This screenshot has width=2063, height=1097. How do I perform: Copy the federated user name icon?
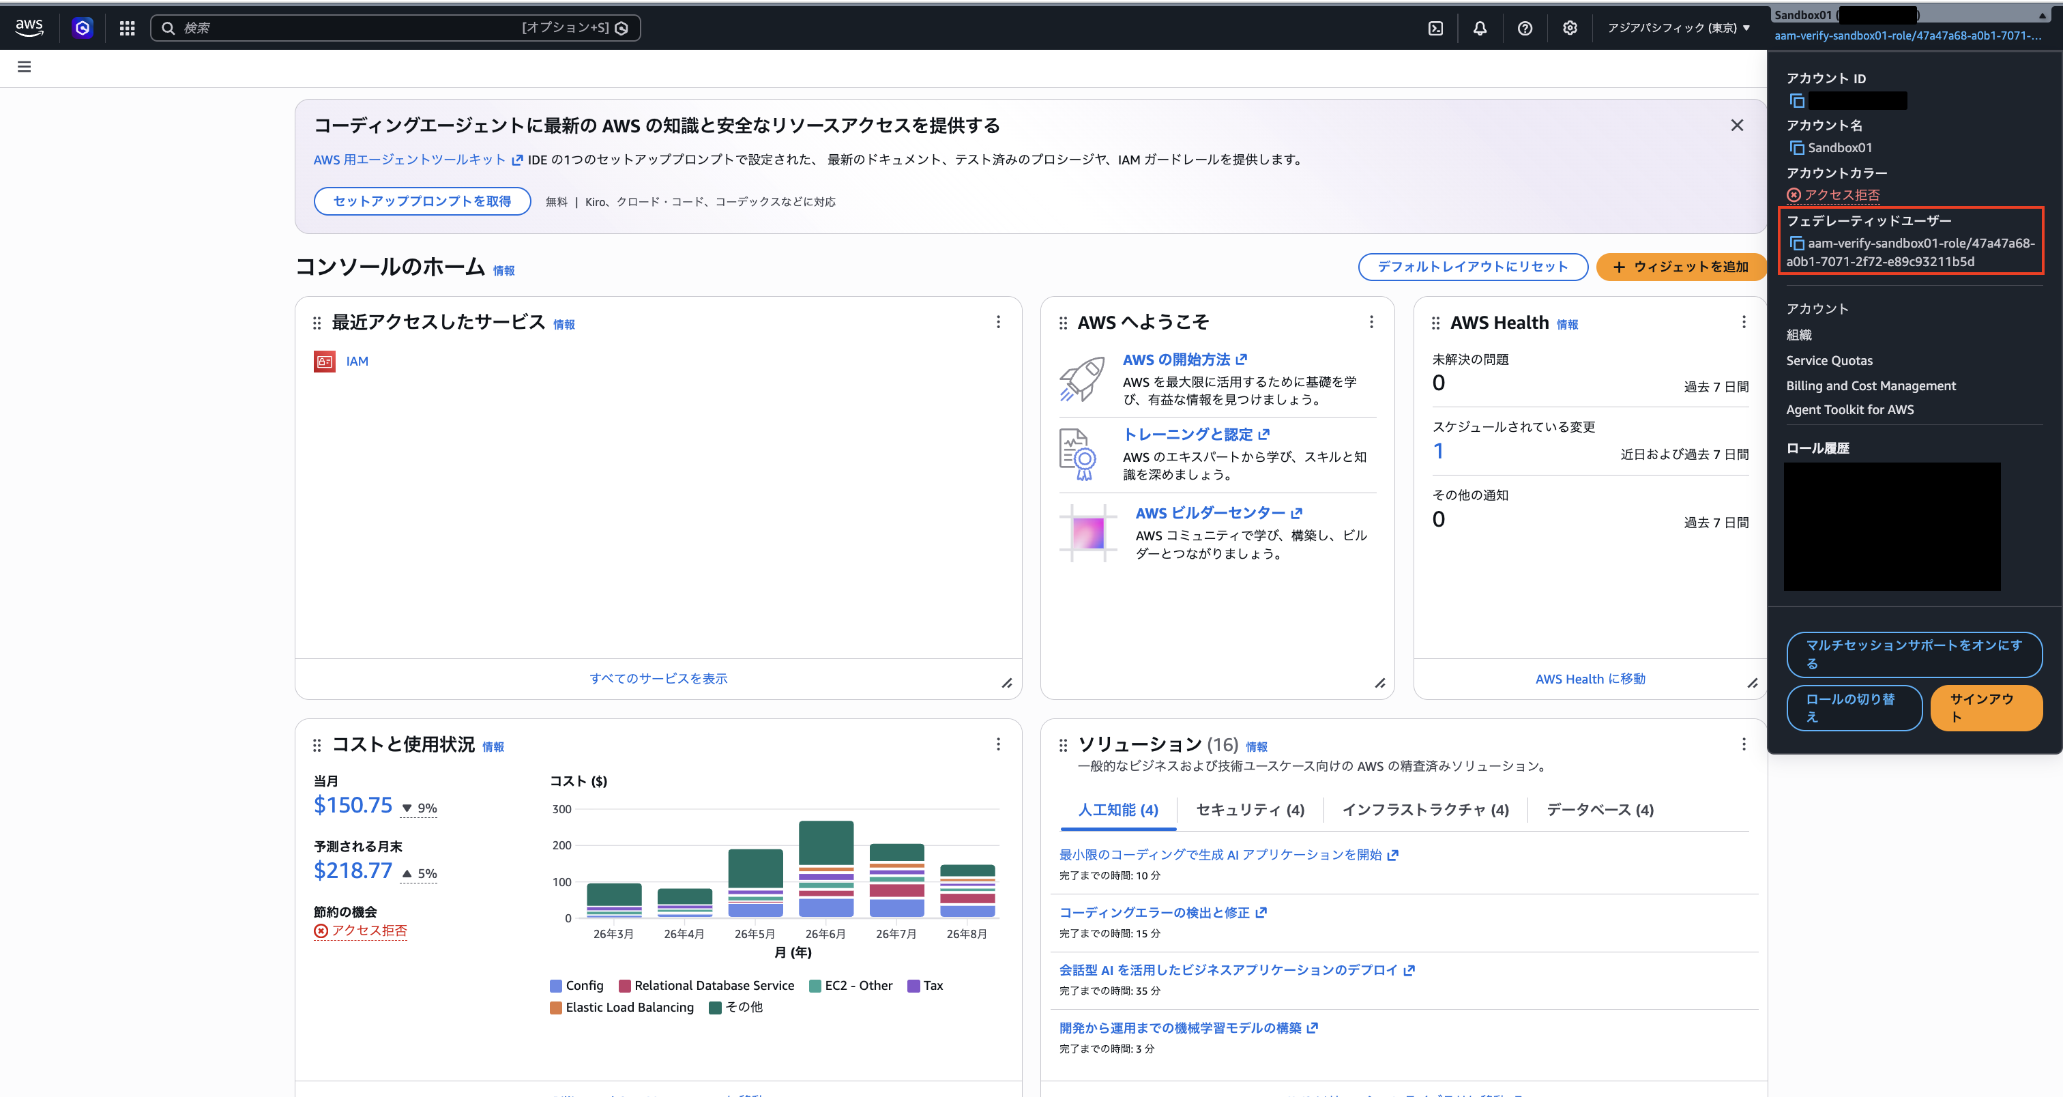coord(1797,244)
